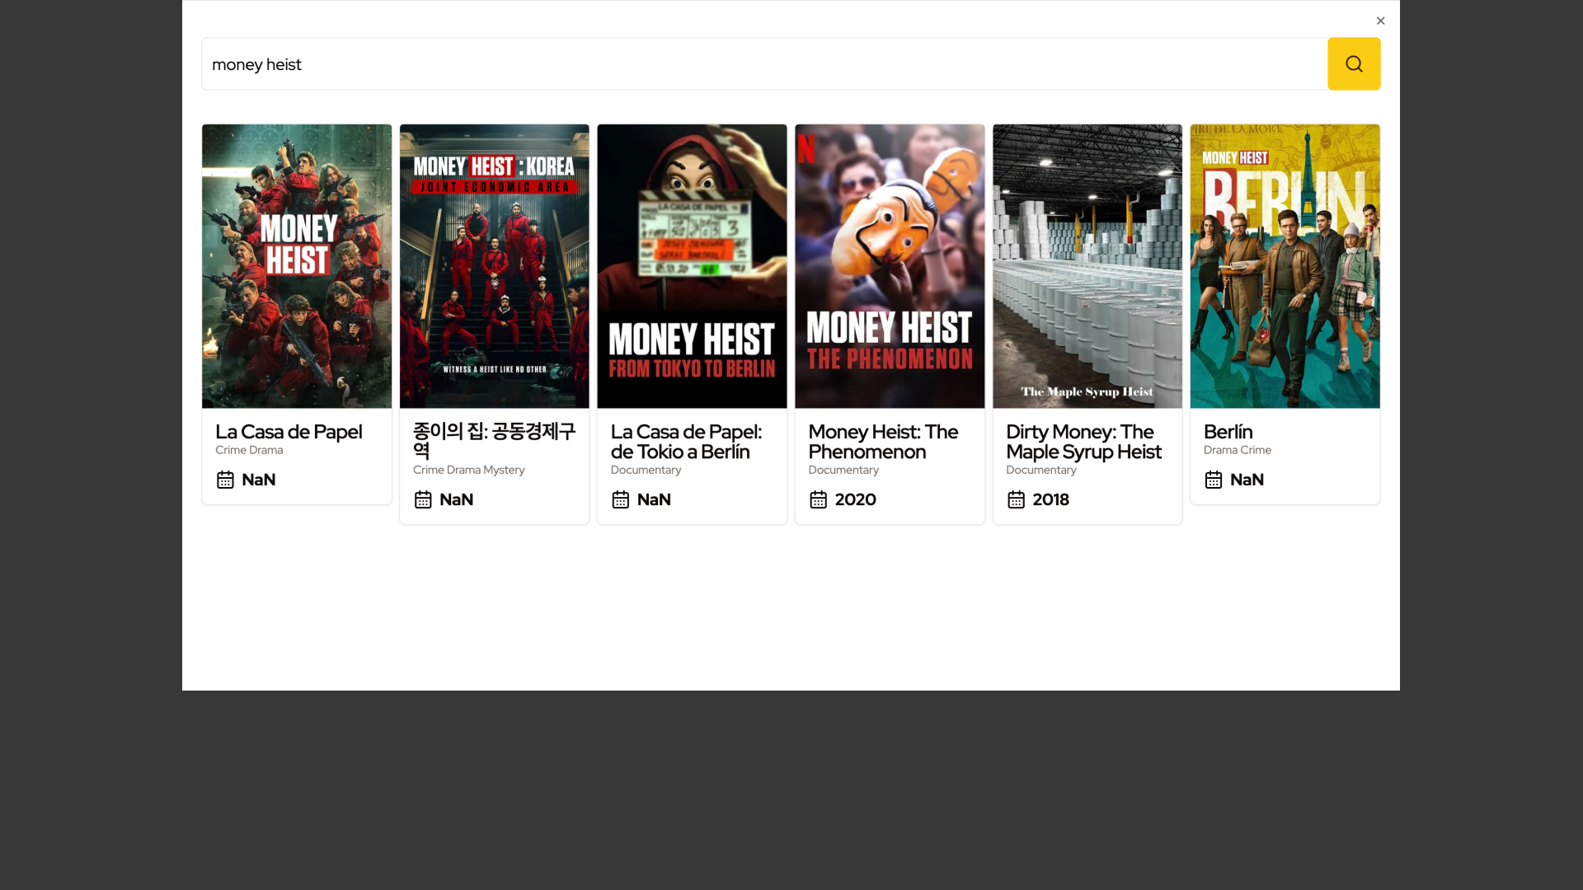Click calendar icon next to 2018
Screen dimensions: 1583x890
tap(1016, 499)
